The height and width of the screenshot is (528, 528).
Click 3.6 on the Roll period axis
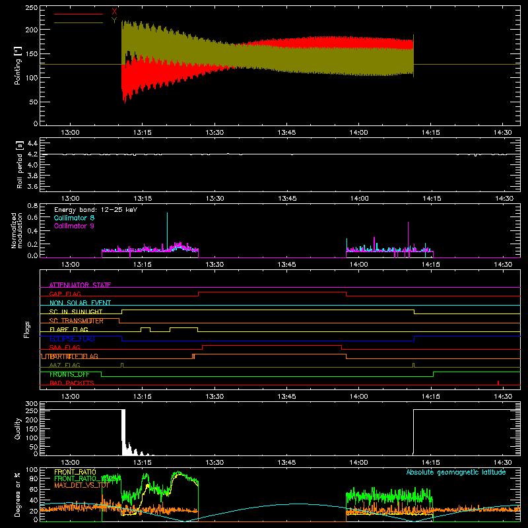click(x=32, y=186)
